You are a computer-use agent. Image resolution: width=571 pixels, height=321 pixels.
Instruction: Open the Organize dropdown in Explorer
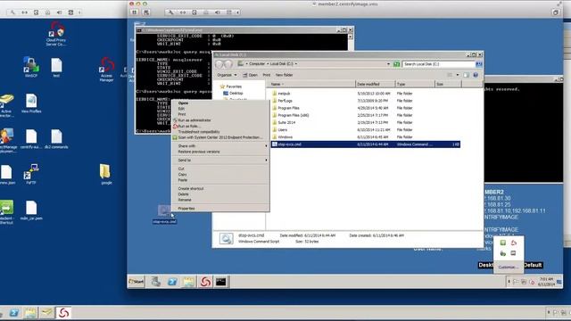227,75
